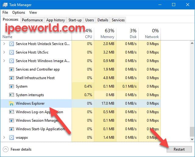
Task: Click the scrollbar down arrow
Action: point(192,139)
